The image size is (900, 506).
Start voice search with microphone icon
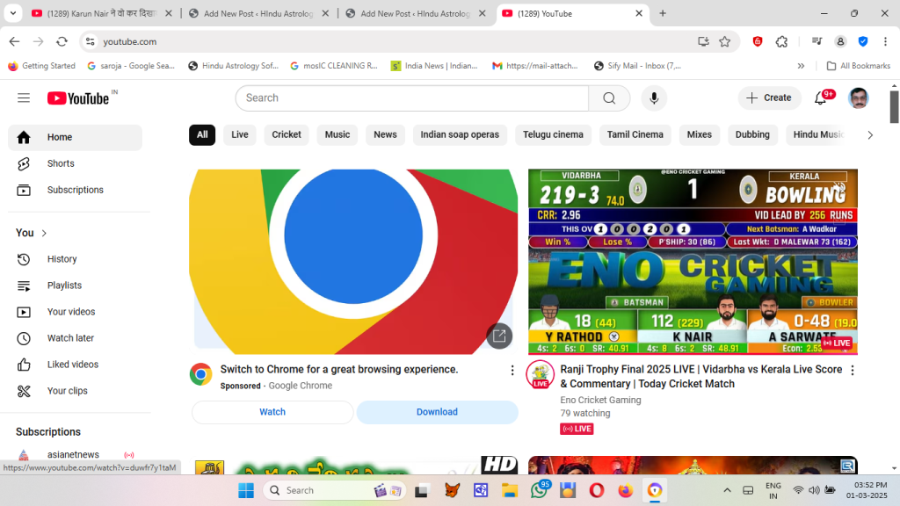[654, 98]
